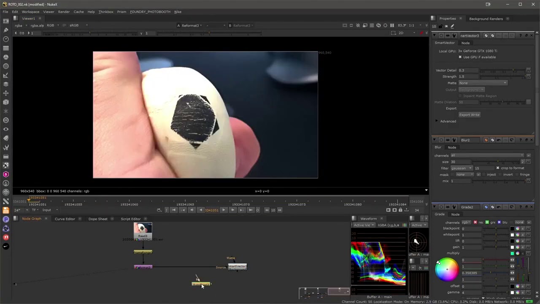This screenshot has height=304, width=540.
Task: Open the Metadata nodes tag icon
Action: click(x=6, y=138)
